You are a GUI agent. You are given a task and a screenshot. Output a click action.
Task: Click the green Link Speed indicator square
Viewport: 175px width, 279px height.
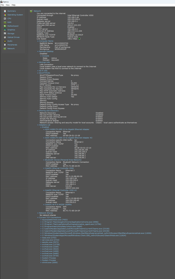(x=79, y=39)
